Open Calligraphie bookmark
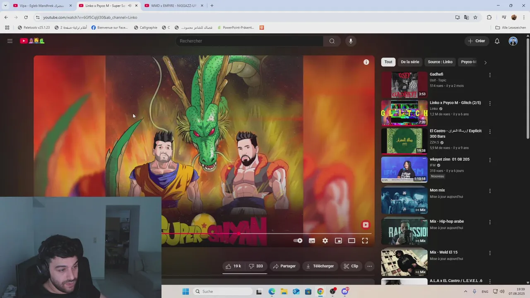Image resolution: width=530 pixels, height=298 pixels. point(145,27)
